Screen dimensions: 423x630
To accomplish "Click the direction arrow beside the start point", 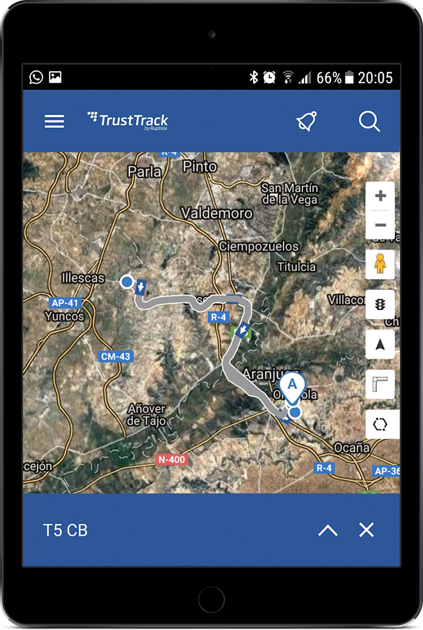I will 141,287.
